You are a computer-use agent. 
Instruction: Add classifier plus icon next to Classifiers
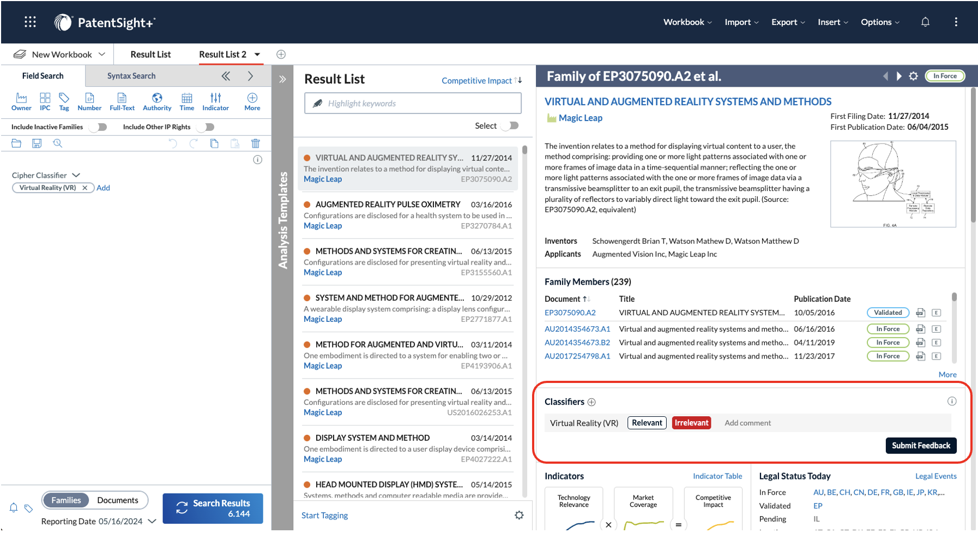(591, 402)
